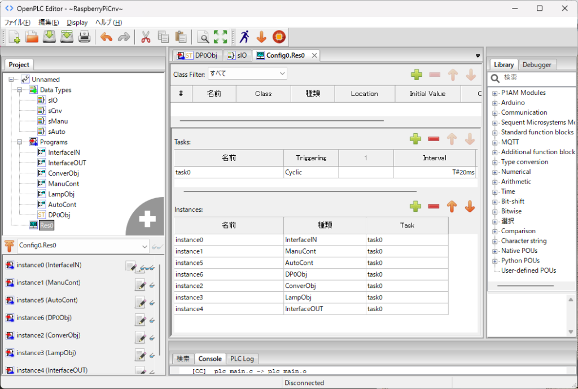
Task: Switch to the sIO editor tab
Action: point(238,55)
